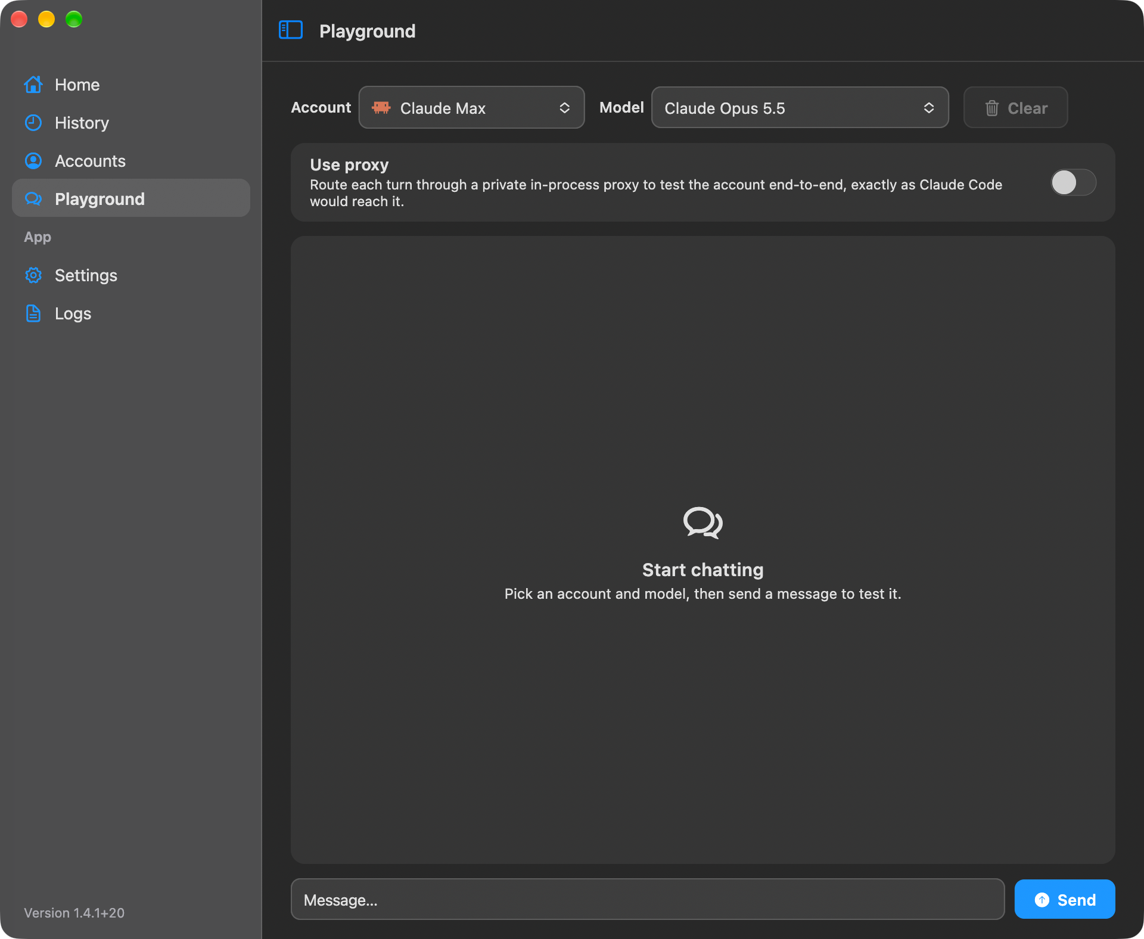Open Settings in sidebar
Image resolution: width=1144 pixels, height=939 pixels.
[131, 275]
